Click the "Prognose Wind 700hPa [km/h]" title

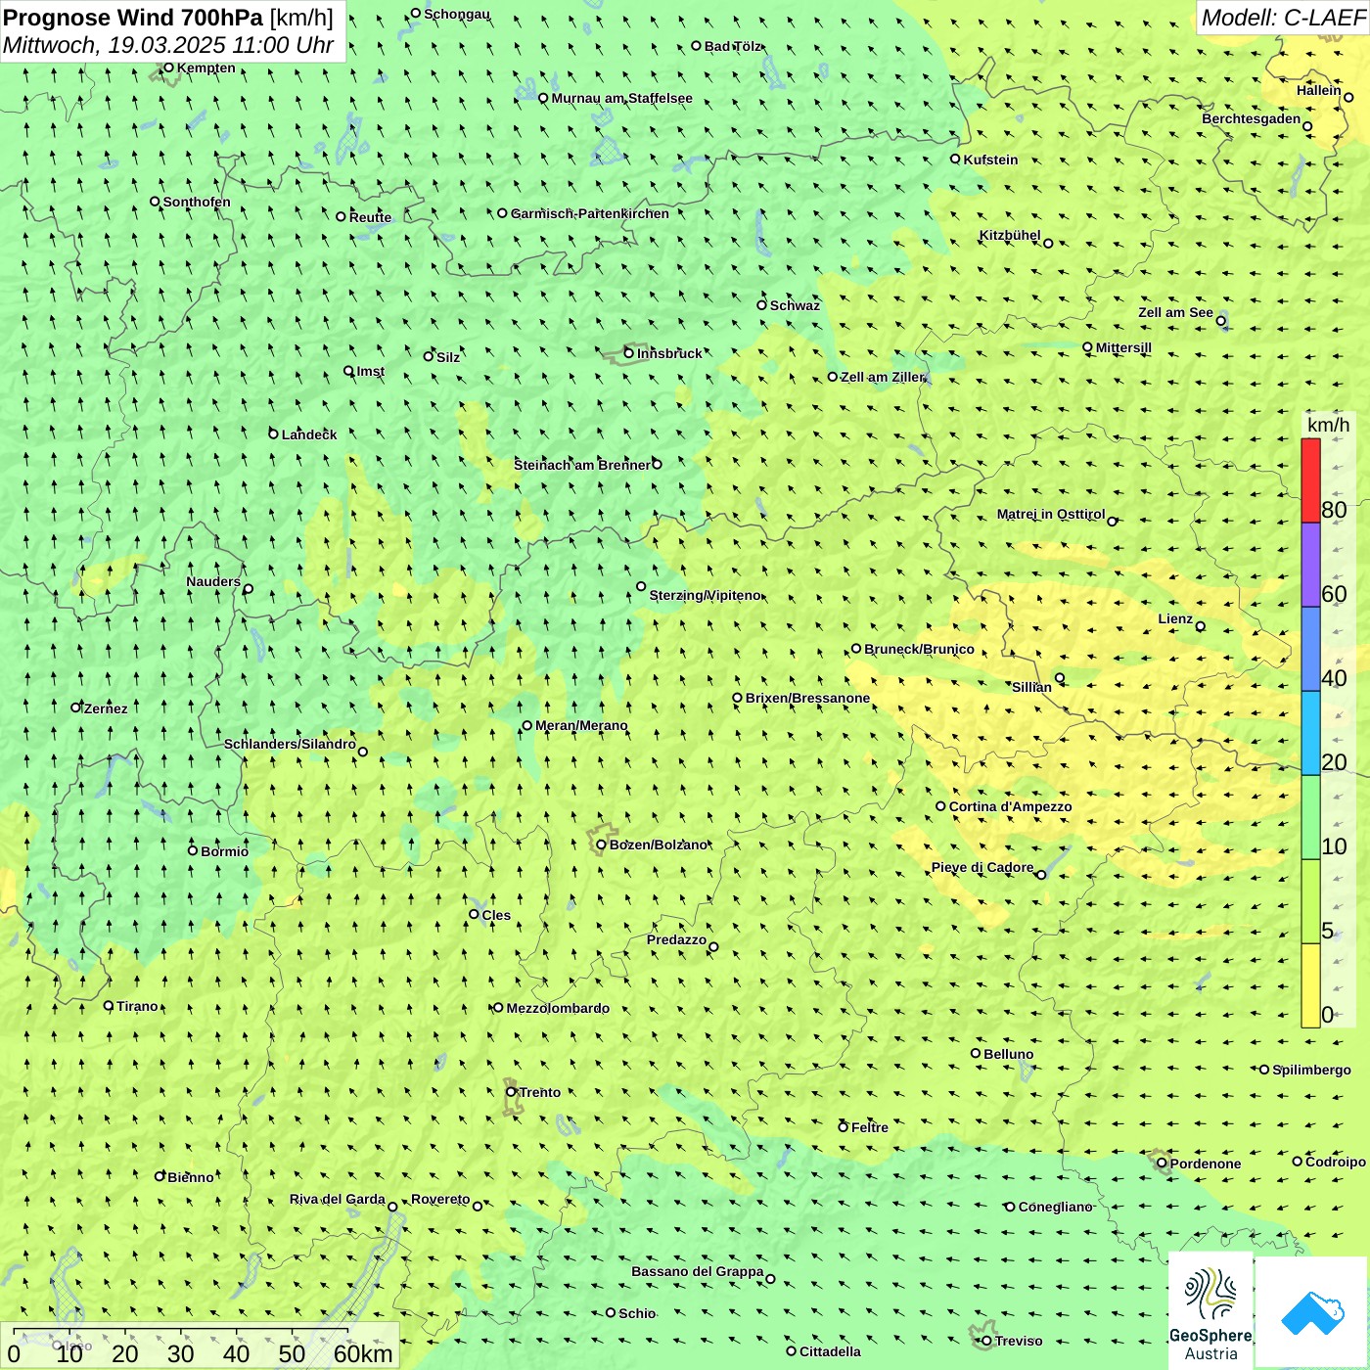[168, 18]
